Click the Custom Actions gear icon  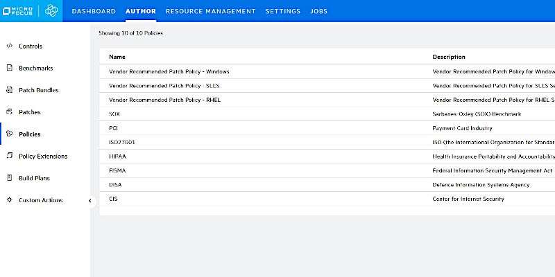10,199
